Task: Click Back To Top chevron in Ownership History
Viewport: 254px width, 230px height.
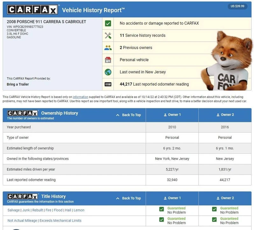Action: (118, 115)
